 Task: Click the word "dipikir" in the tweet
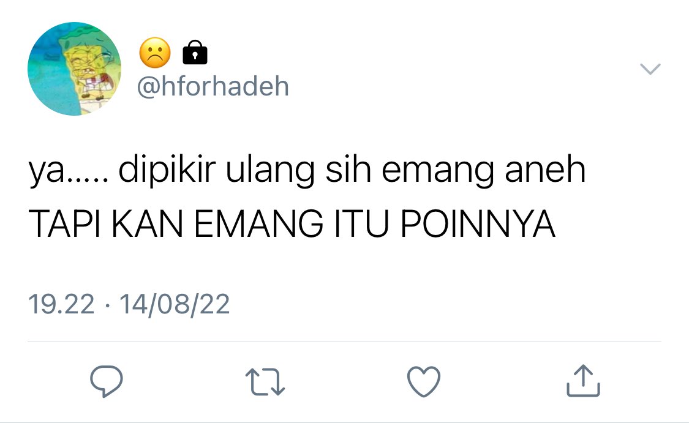tap(167, 170)
